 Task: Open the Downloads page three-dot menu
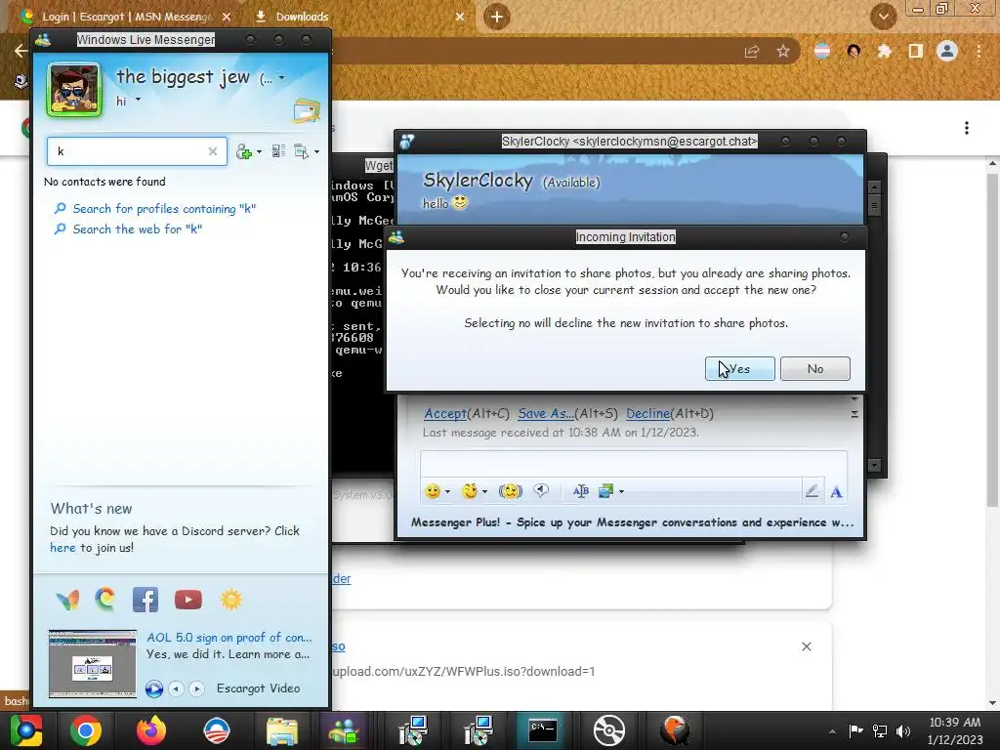(x=967, y=128)
